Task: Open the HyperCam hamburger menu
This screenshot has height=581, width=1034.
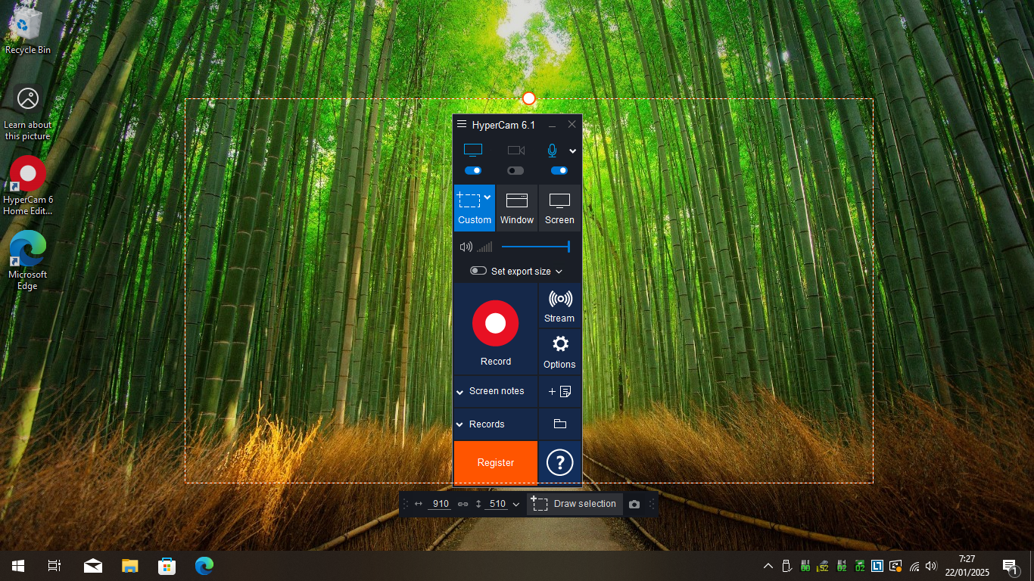Action: click(462, 124)
